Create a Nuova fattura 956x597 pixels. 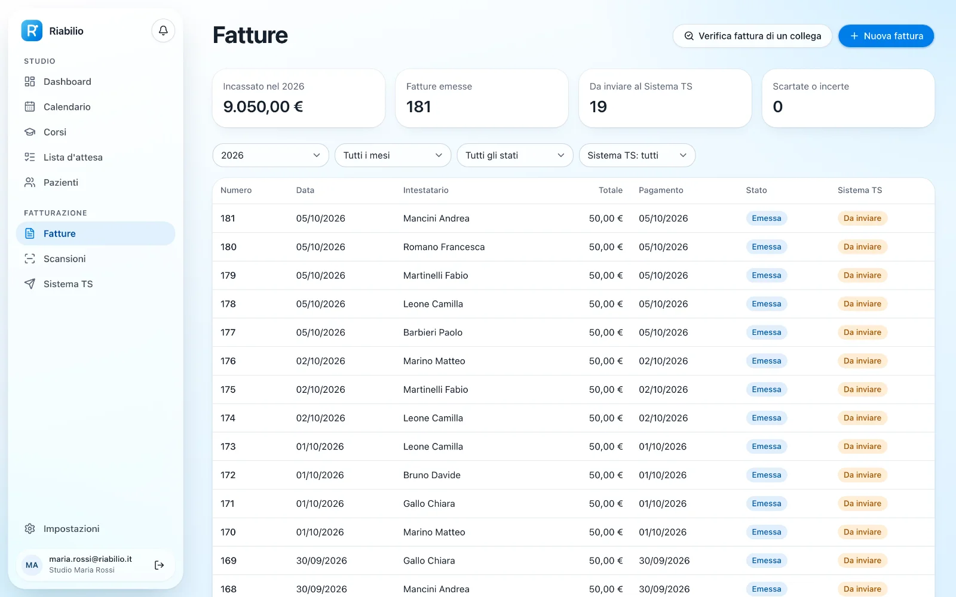(x=886, y=36)
